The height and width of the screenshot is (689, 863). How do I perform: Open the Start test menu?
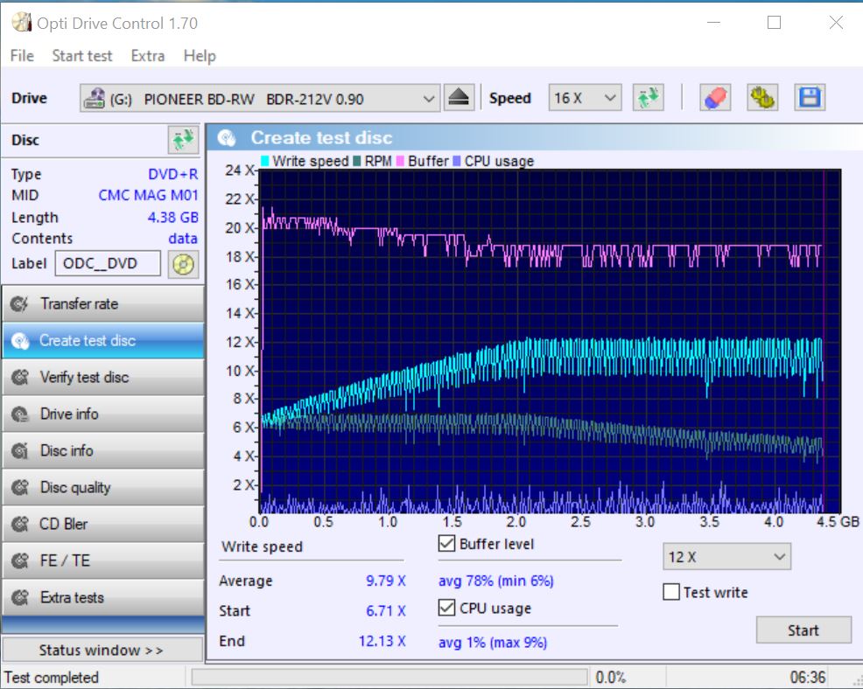(82, 56)
